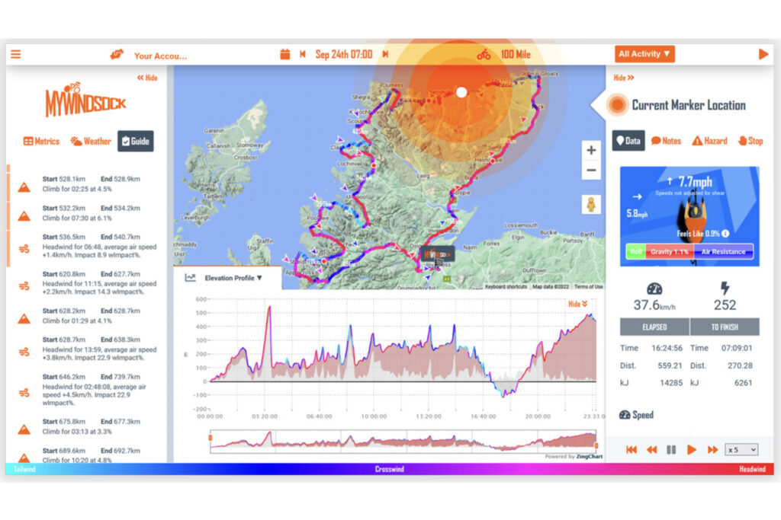Open the Stop tab
This screenshot has width=781, height=520.
pos(750,141)
